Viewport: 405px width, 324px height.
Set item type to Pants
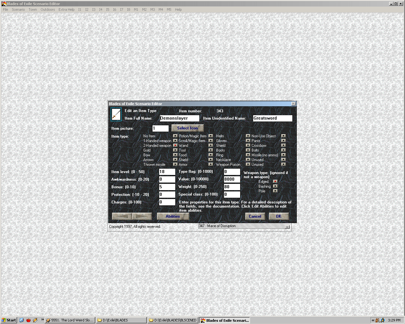(283, 141)
